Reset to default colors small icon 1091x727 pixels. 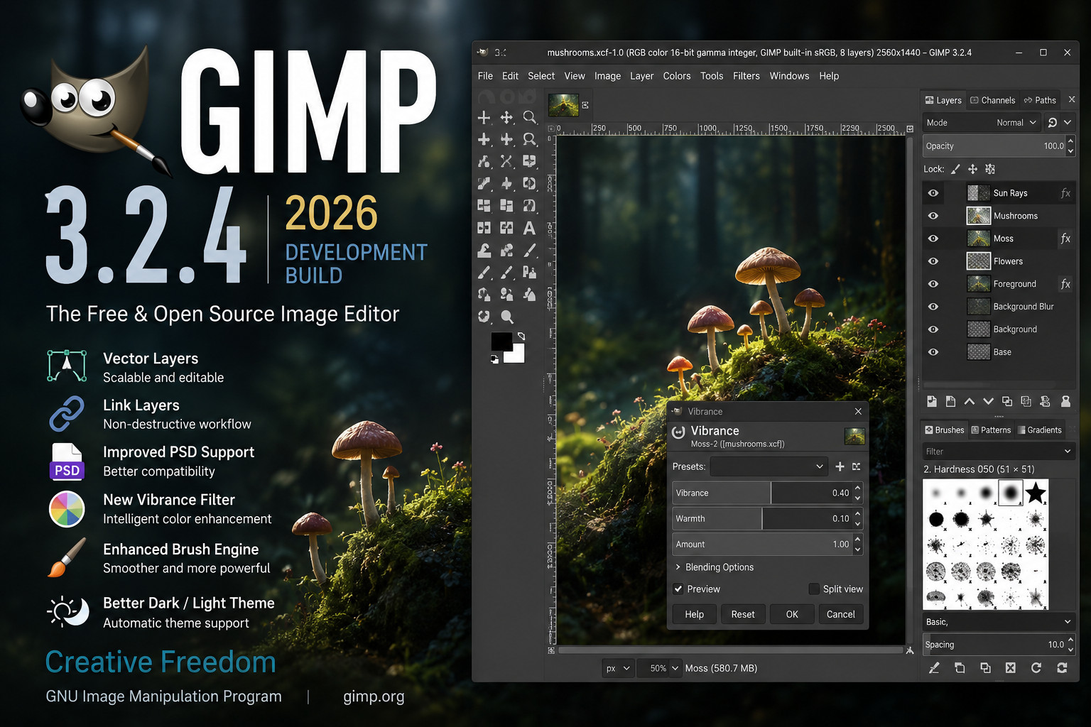tap(494, 359)
